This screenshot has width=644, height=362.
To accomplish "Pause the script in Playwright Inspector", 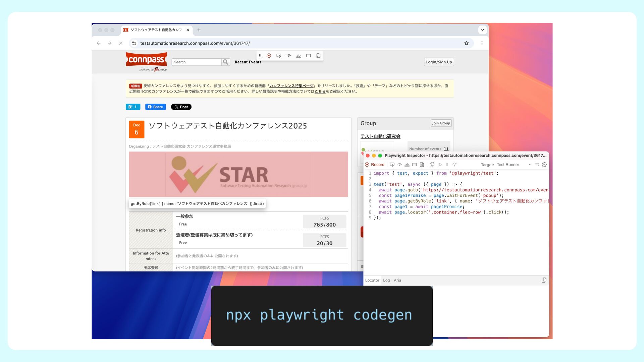I will click(447, 165).
